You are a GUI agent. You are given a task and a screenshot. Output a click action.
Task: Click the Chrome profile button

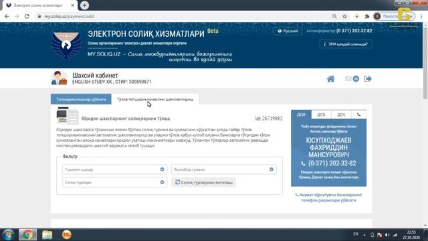click(x=394, y=16)
